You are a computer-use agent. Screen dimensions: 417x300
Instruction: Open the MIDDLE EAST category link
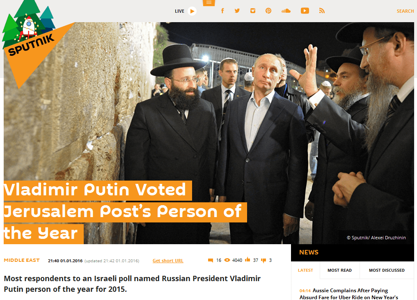tap(22, 260)
